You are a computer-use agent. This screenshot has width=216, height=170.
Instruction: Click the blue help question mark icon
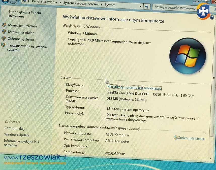point(212,17)
